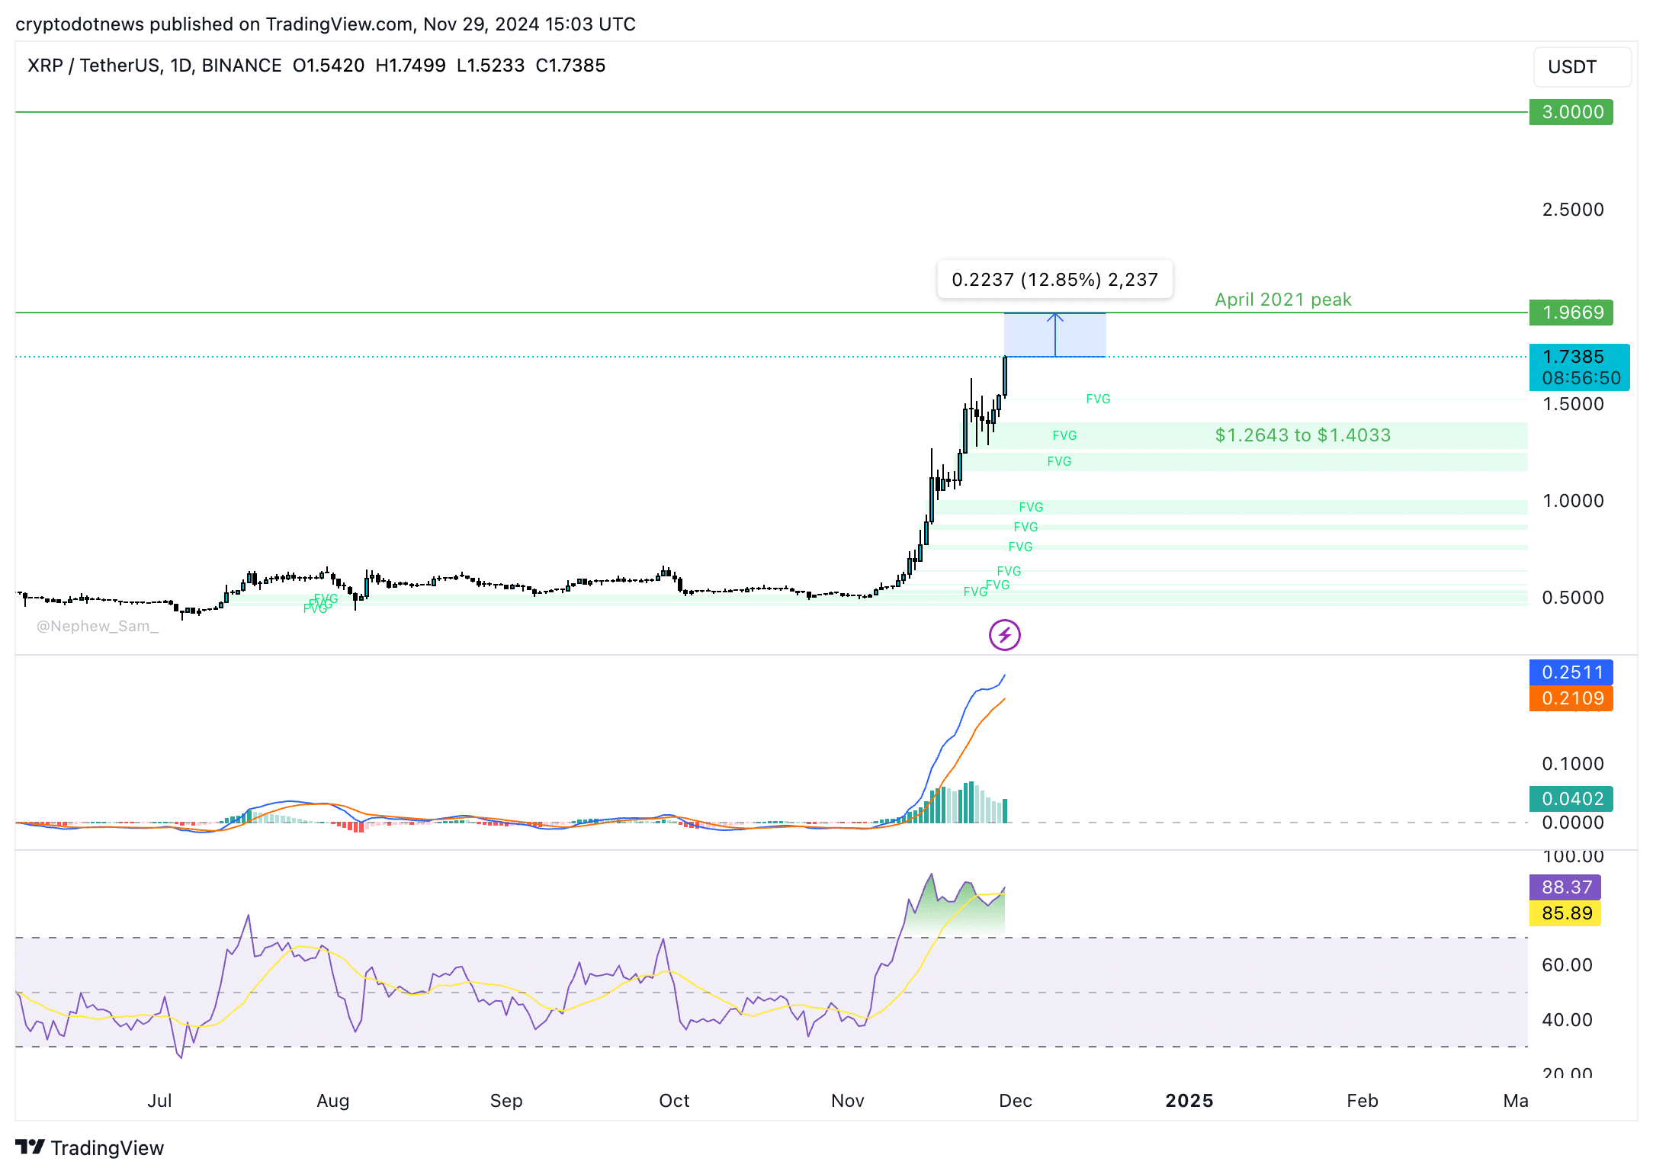Click the 'Dec' label on time axis

[x=1015, y=1101]
